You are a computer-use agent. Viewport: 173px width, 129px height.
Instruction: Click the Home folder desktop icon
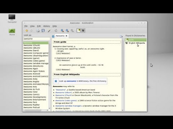[12, 32]
